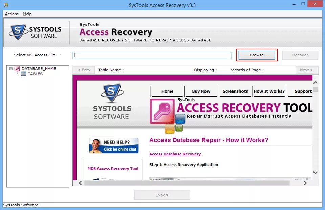Open the Buy Now page link
Image resolution: width=325 pixels, height=210 pixels.
[x=201, y=91]
